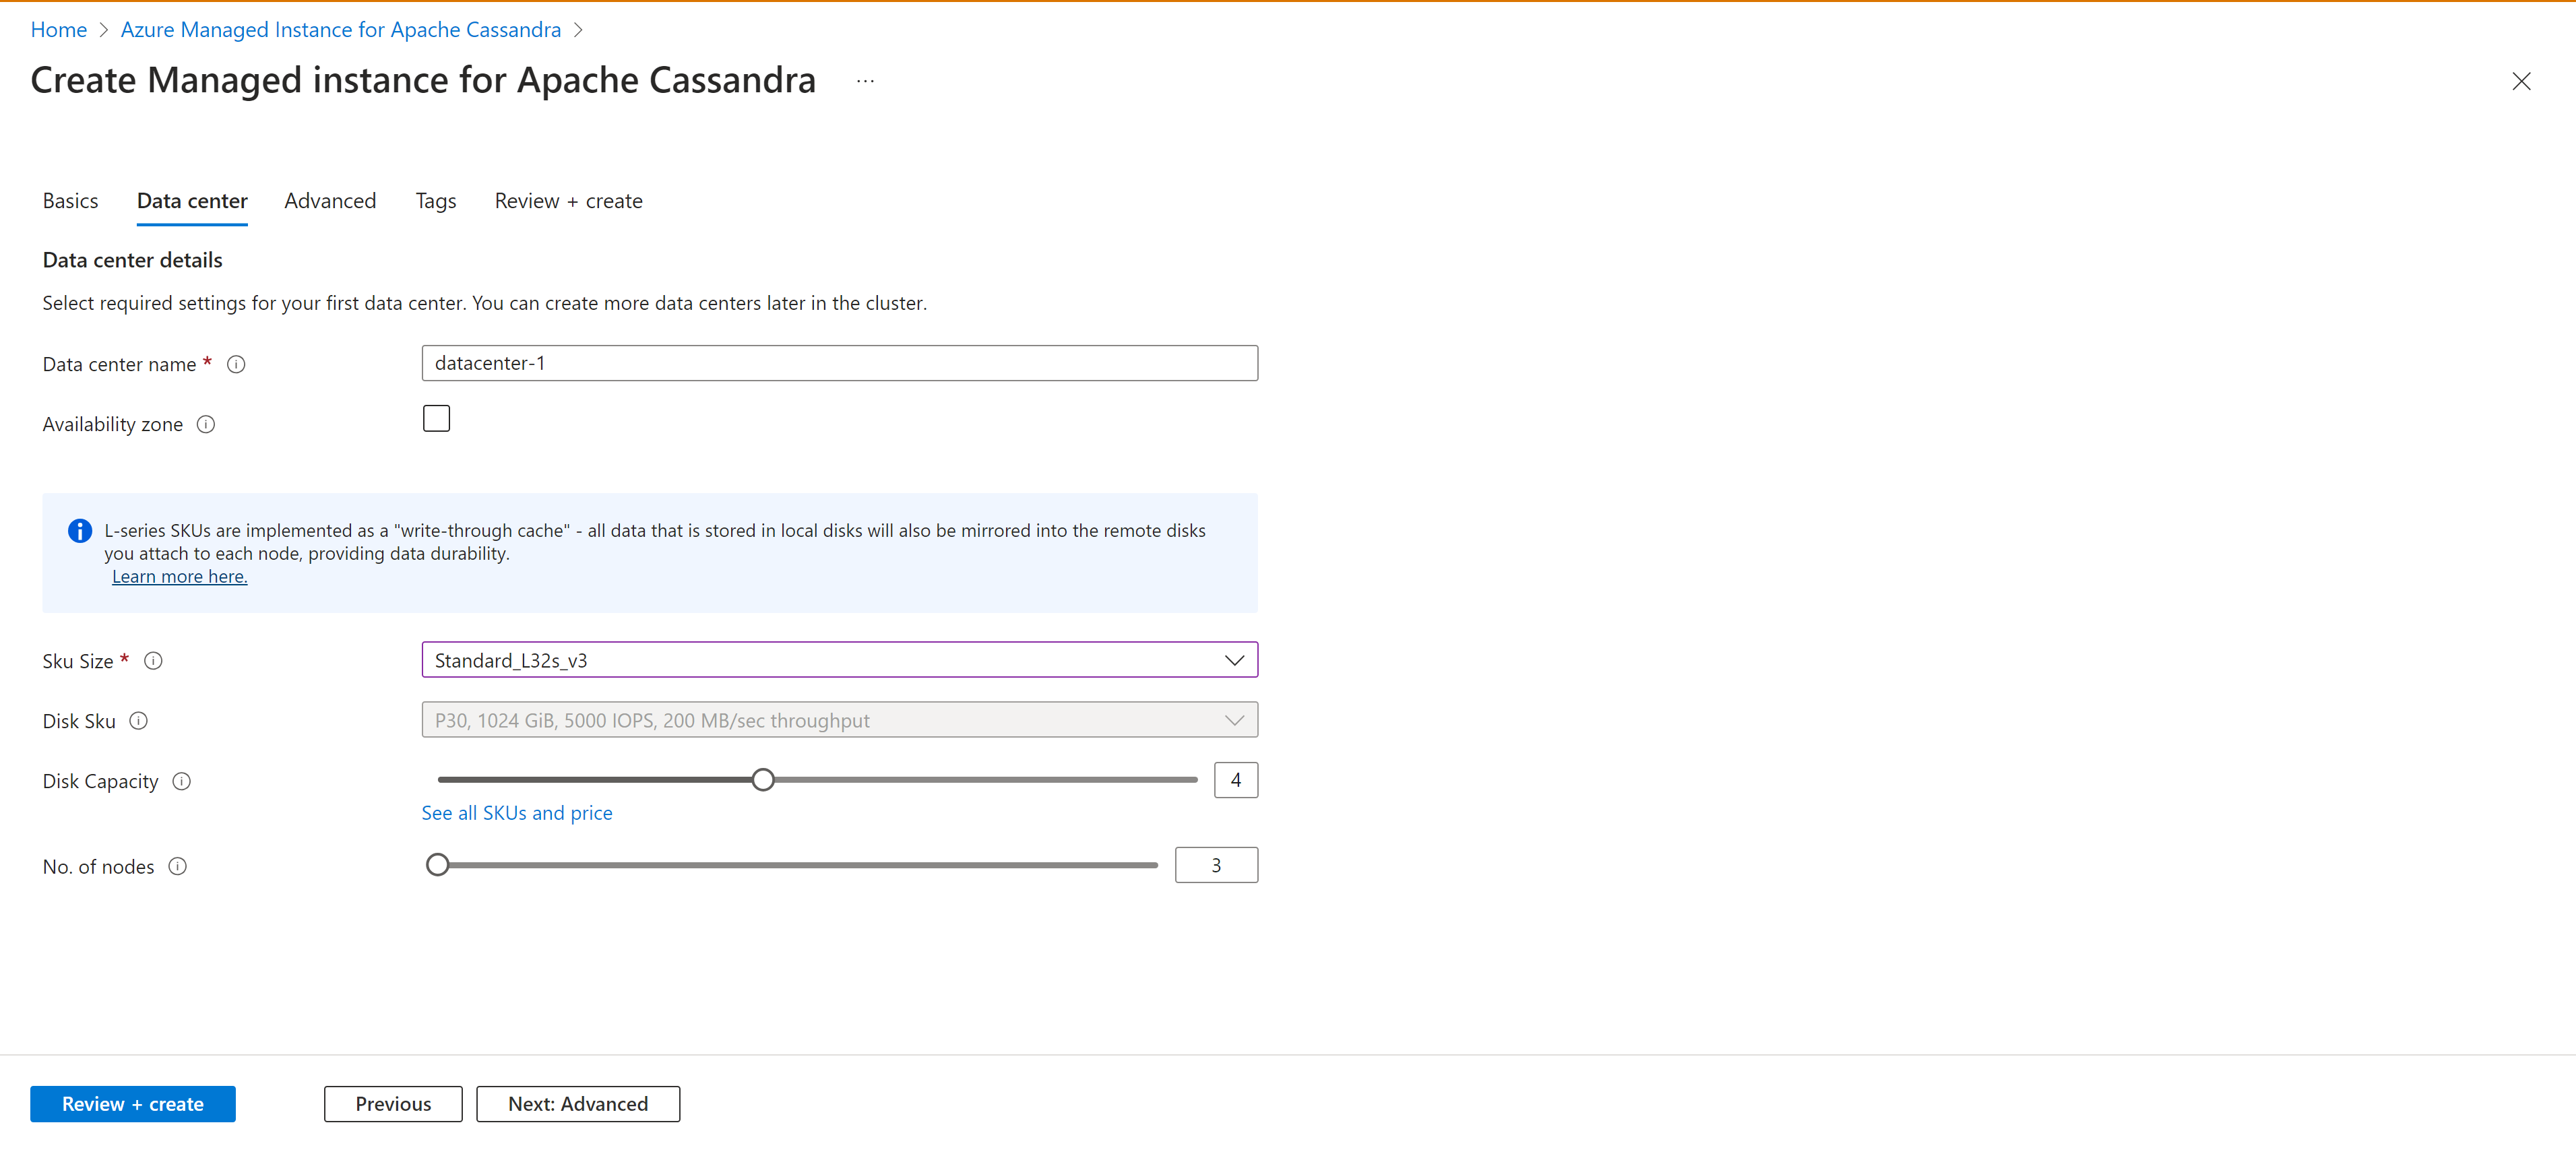
Task: Open the Sku Size dropdown
Action: click(x=839, y=660)
